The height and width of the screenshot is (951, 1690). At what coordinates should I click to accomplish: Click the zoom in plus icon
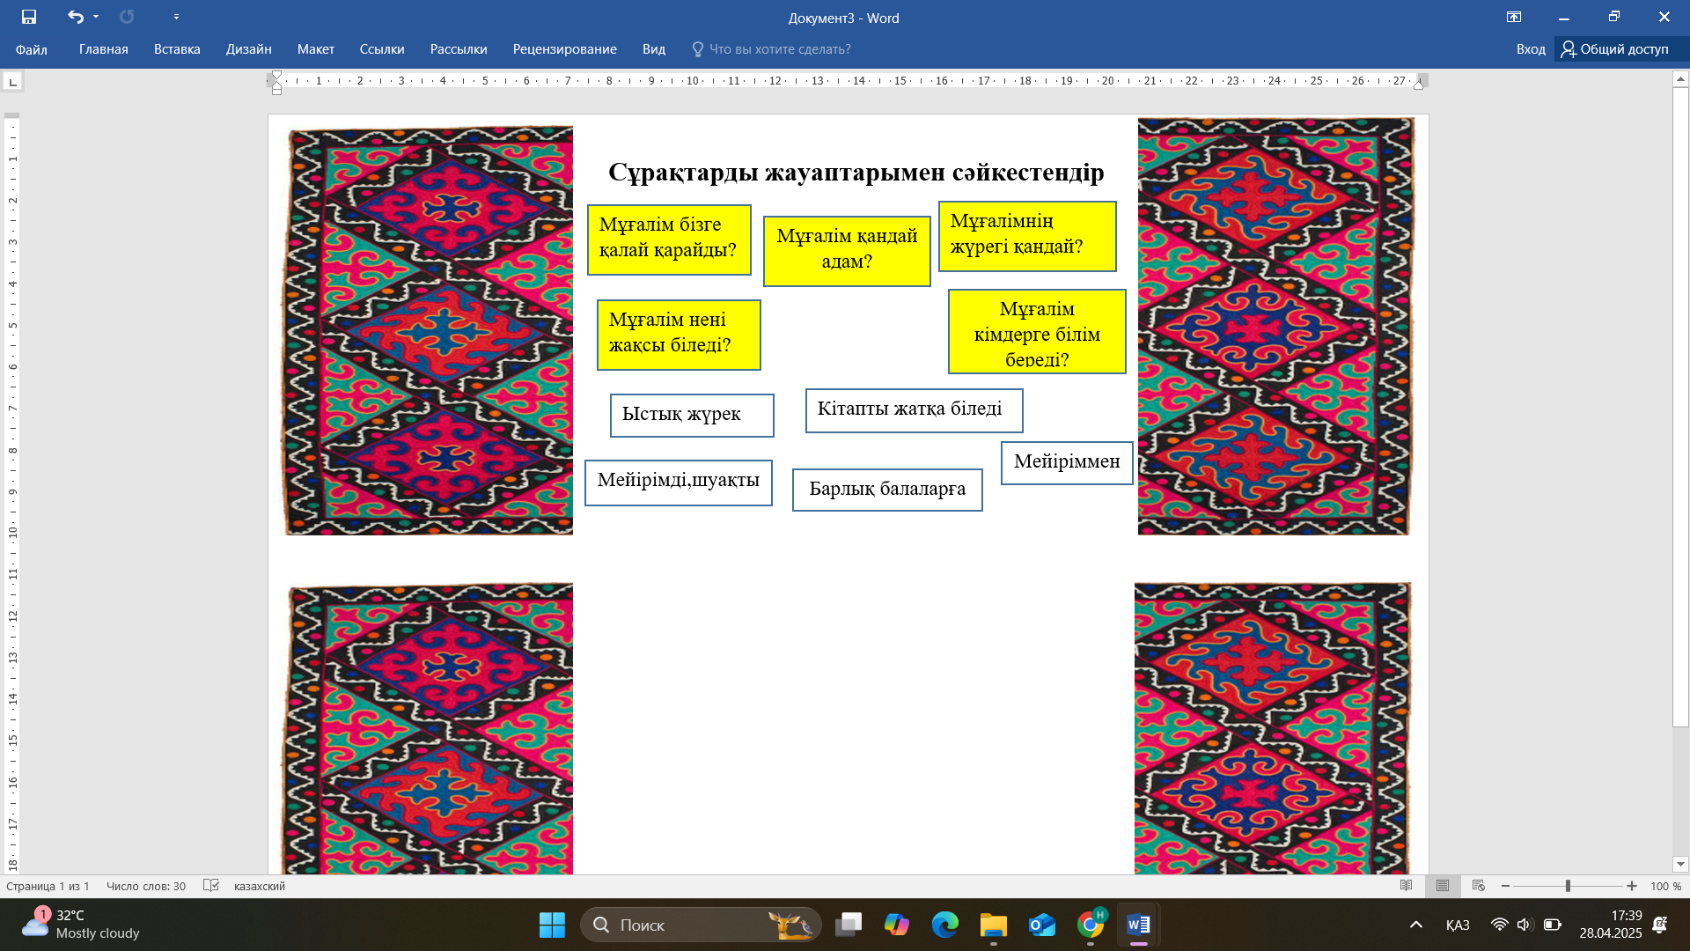click(1632, 886)
